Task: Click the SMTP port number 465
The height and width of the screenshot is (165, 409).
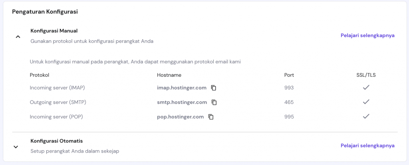Action: (x=289, y=102)
